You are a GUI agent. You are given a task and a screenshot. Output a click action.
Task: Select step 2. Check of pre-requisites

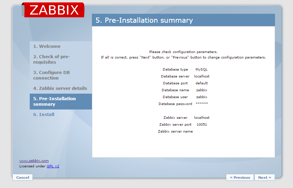point(51,59)
